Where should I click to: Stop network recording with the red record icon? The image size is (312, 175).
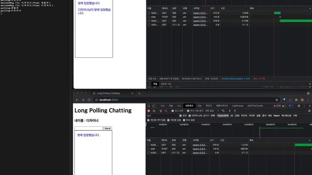tap(149, 111)
